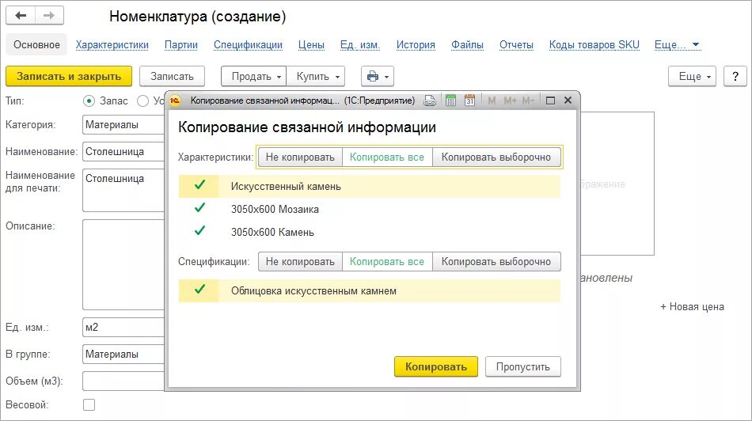752x421 pixels.
Task: Go back with the left arrow button
Action: pos(21,15)
